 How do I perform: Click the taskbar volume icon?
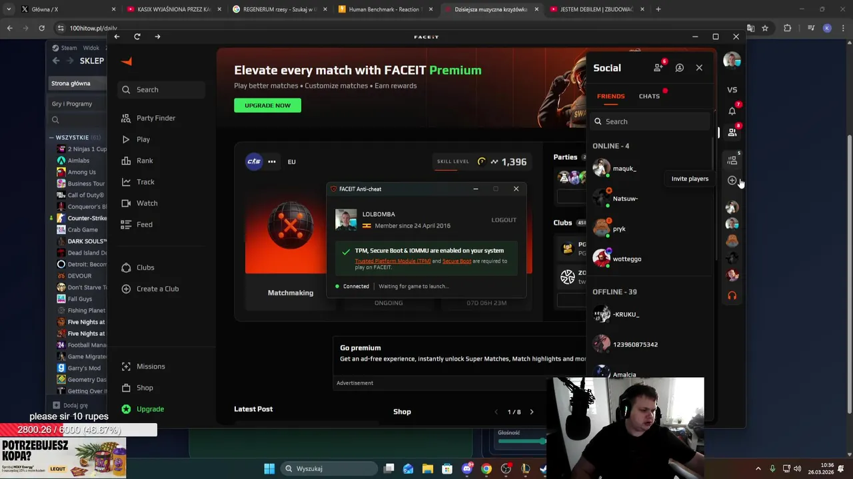pos(798,468)
